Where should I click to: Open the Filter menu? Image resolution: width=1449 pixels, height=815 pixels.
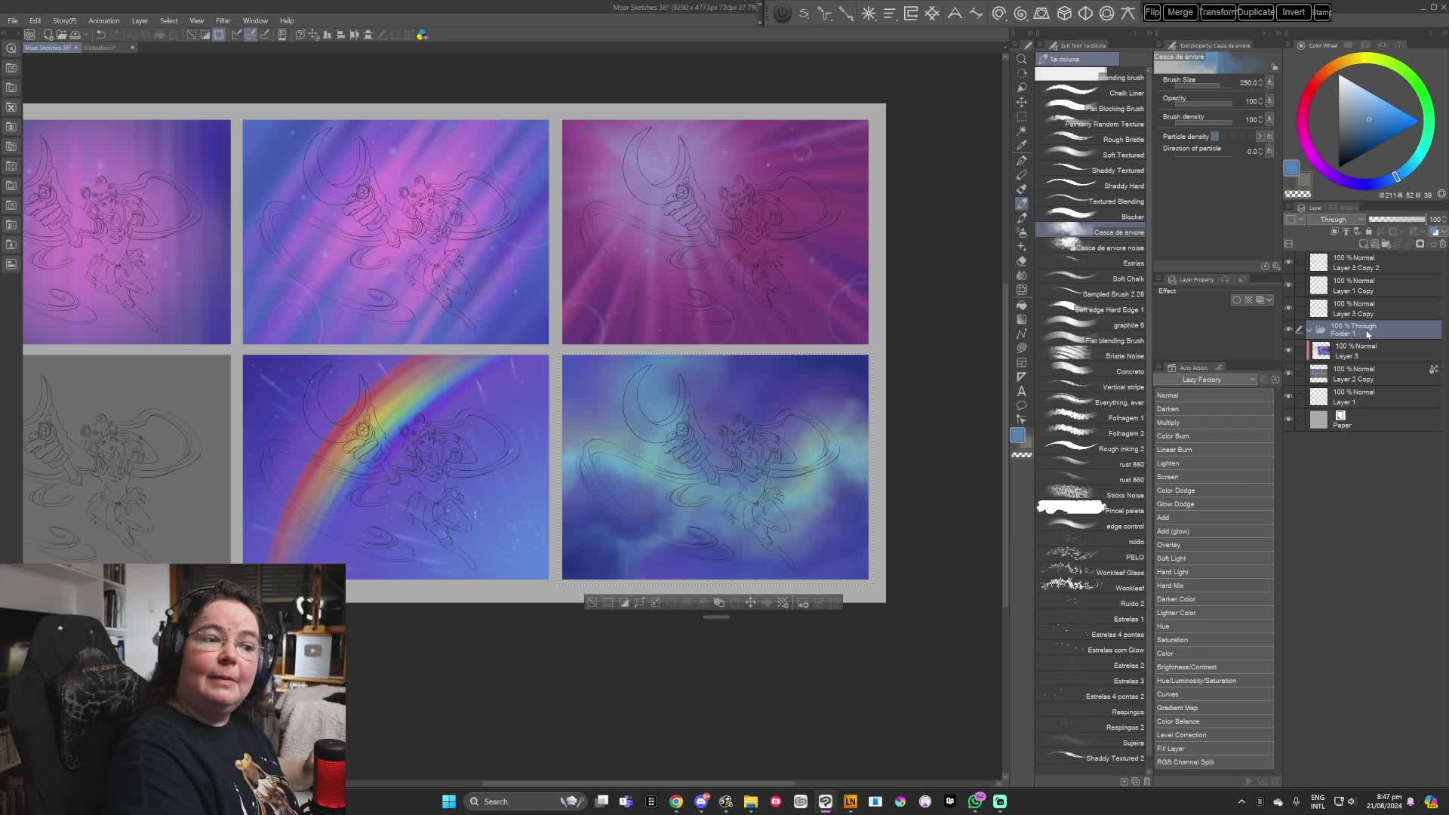point(223,20)
